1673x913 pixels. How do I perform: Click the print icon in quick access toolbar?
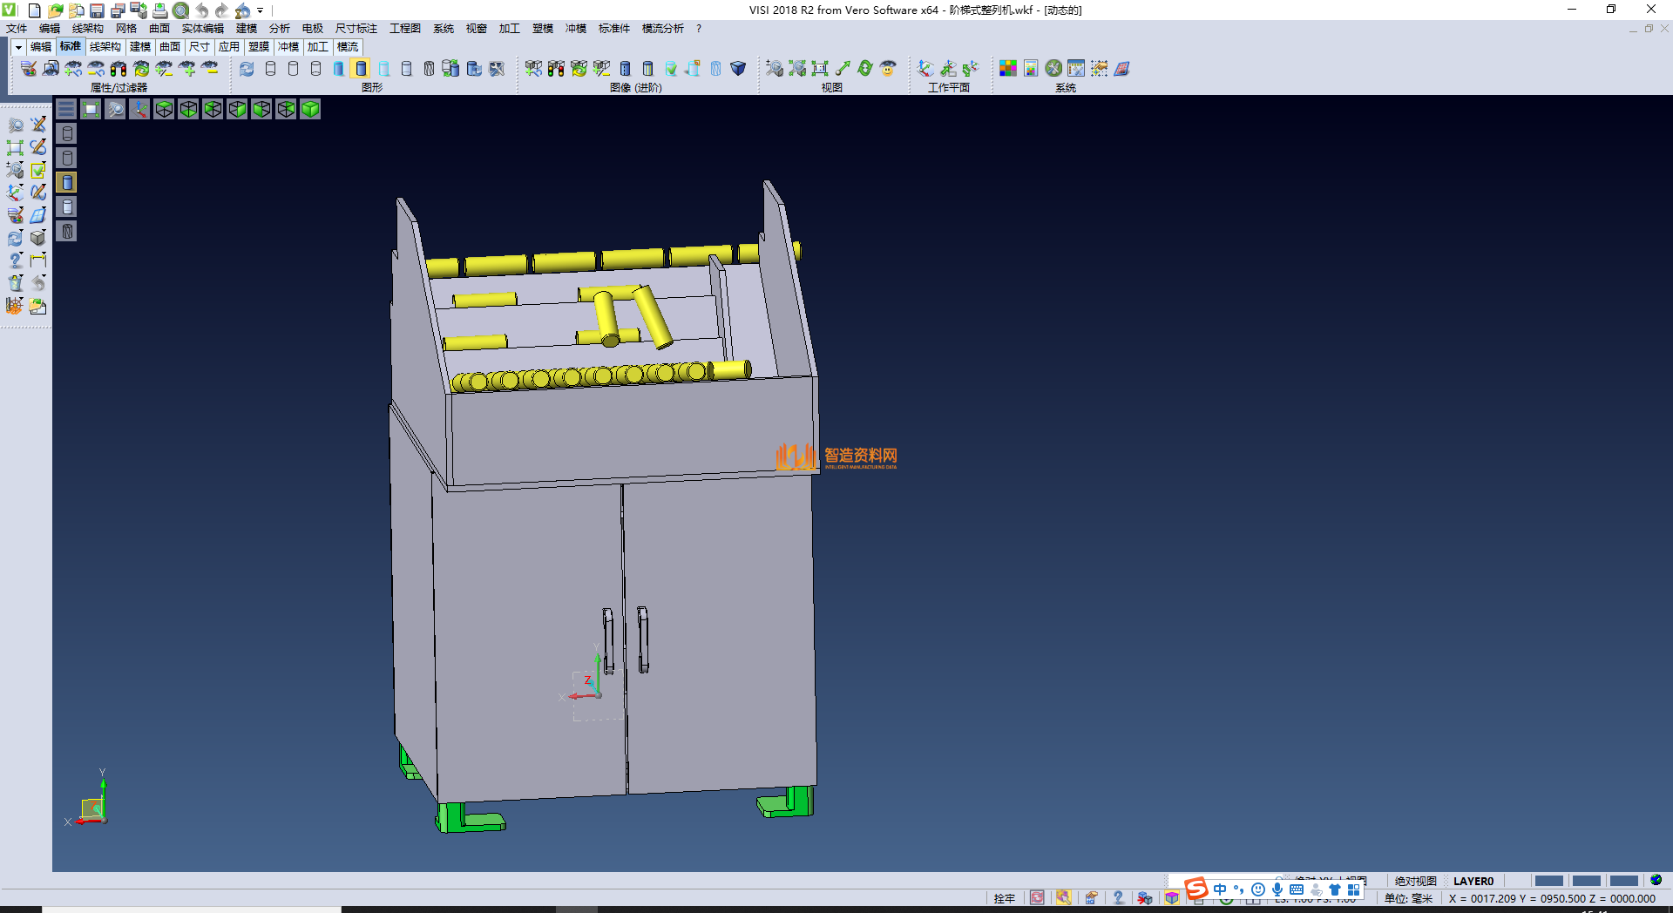[x=160, y=10]
